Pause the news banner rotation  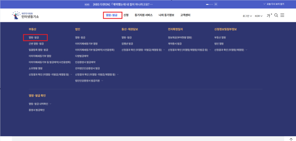tap(216, 4)
